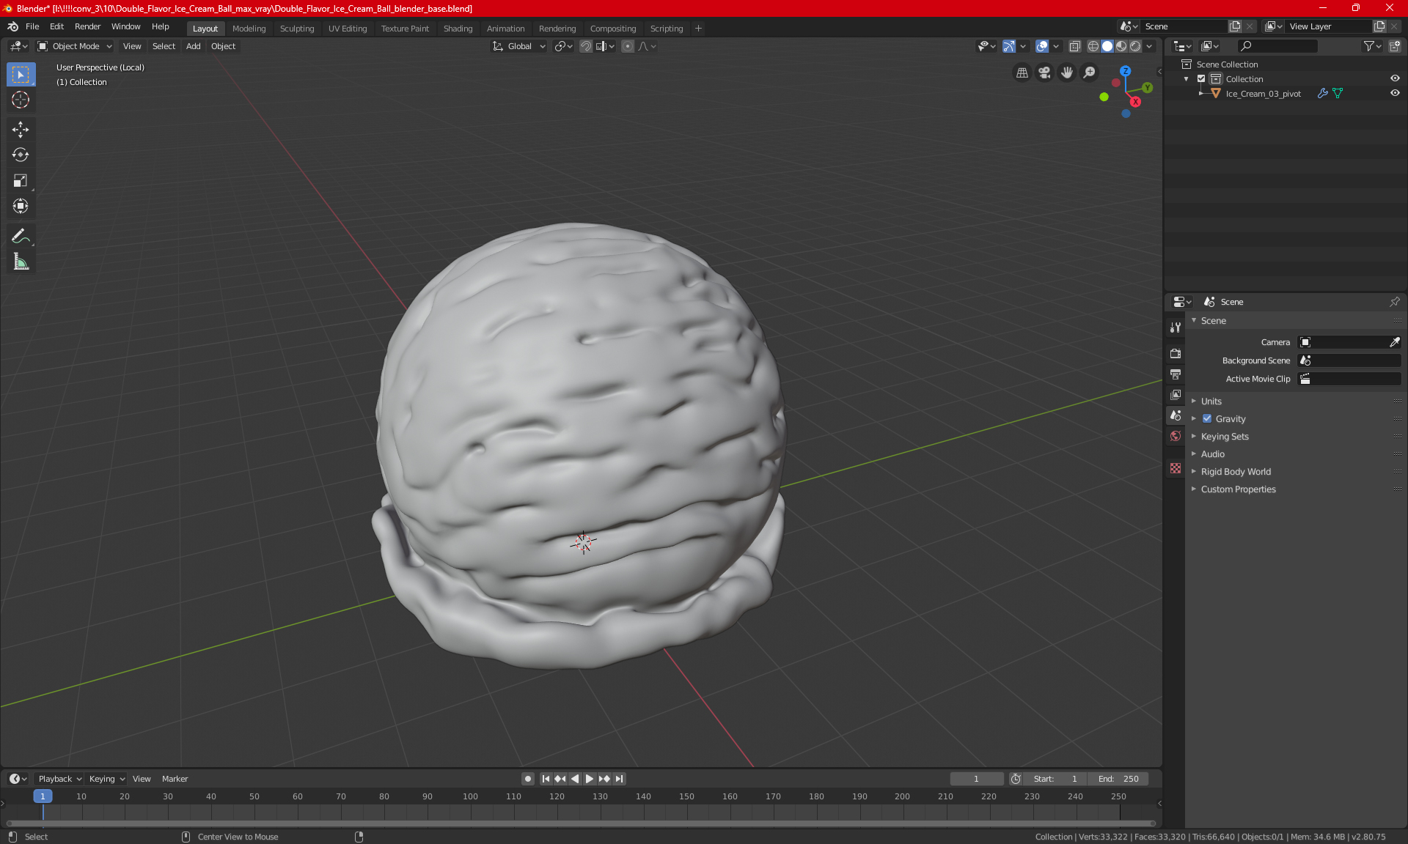1408x844 pixels.
Task: Choose the Scale tool in toolbar
Action: [21, 180]
